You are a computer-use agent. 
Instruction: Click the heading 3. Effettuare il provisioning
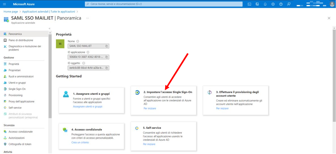tap(238, 94)
